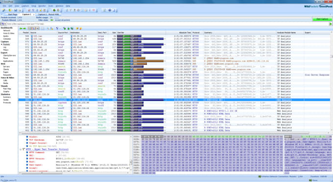Open the Tools menu
Screen dimensions: 333x182
(x=50, y=6)
